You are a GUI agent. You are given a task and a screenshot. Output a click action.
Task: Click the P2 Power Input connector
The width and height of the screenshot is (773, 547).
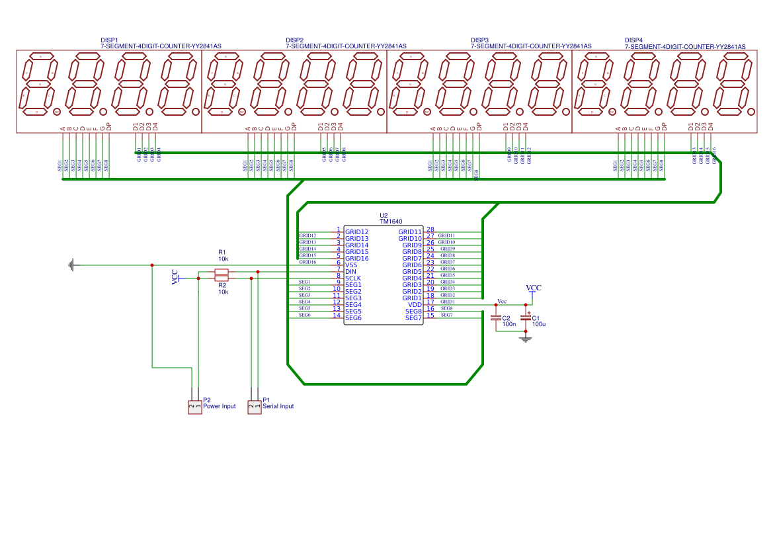tap(195, 407)
